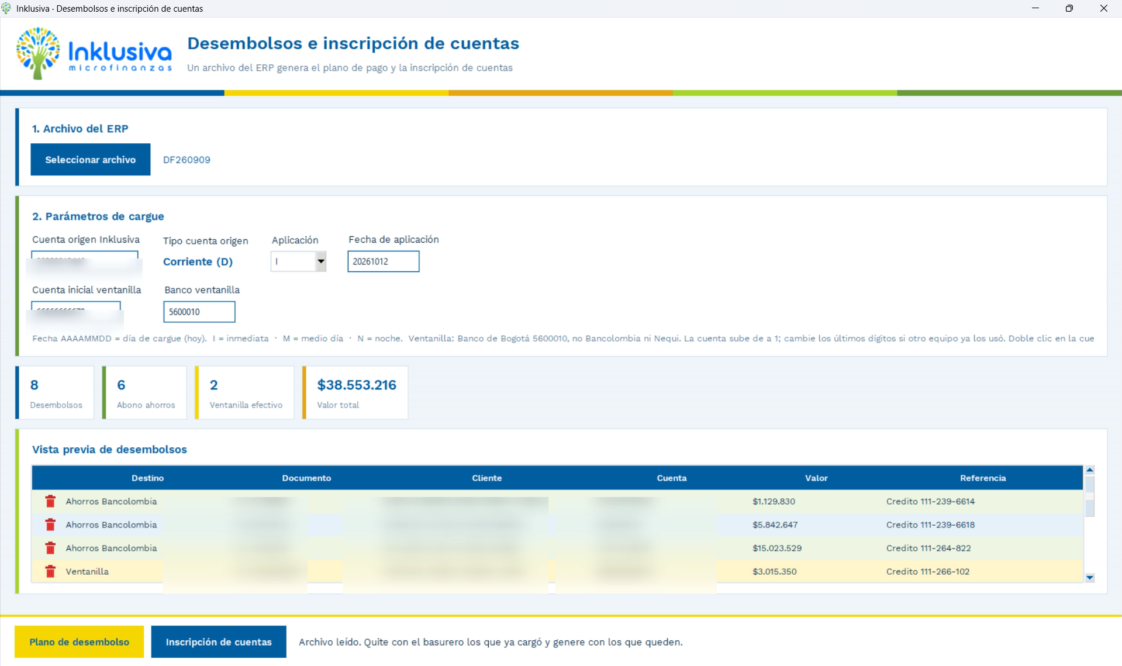Generate the Plano de desembolso

click(x=80, y=641)
